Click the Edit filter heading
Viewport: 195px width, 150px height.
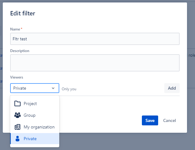coord(23,13)
